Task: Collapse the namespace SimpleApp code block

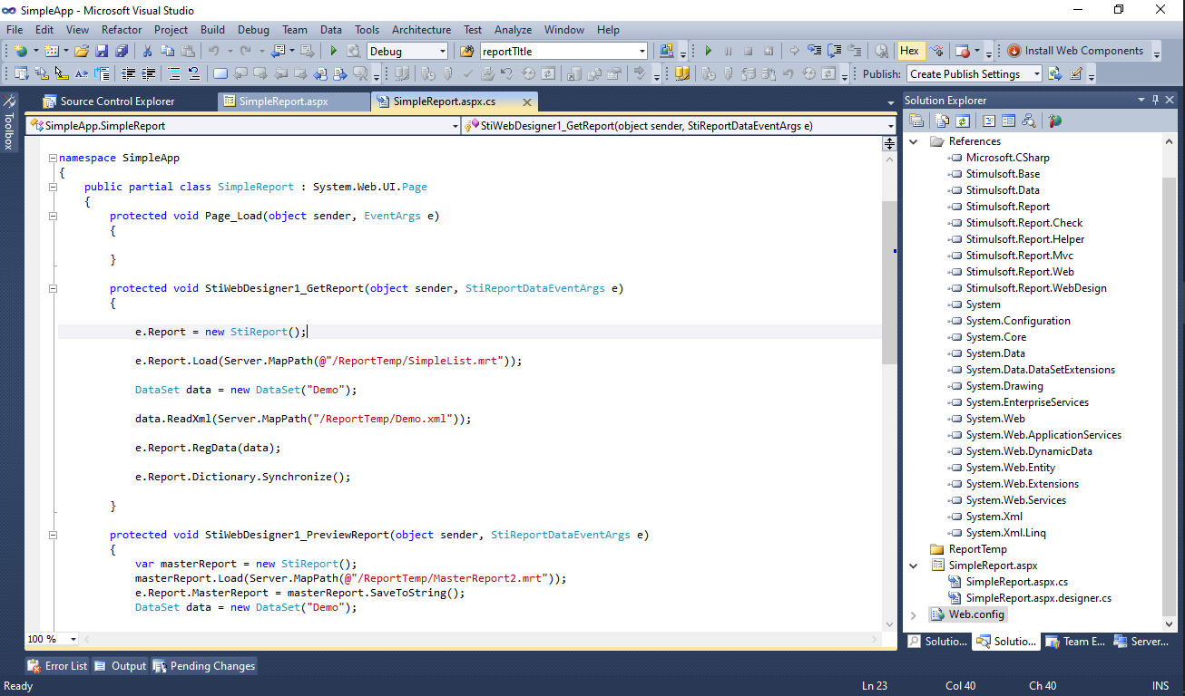Action: pos(54,158)
